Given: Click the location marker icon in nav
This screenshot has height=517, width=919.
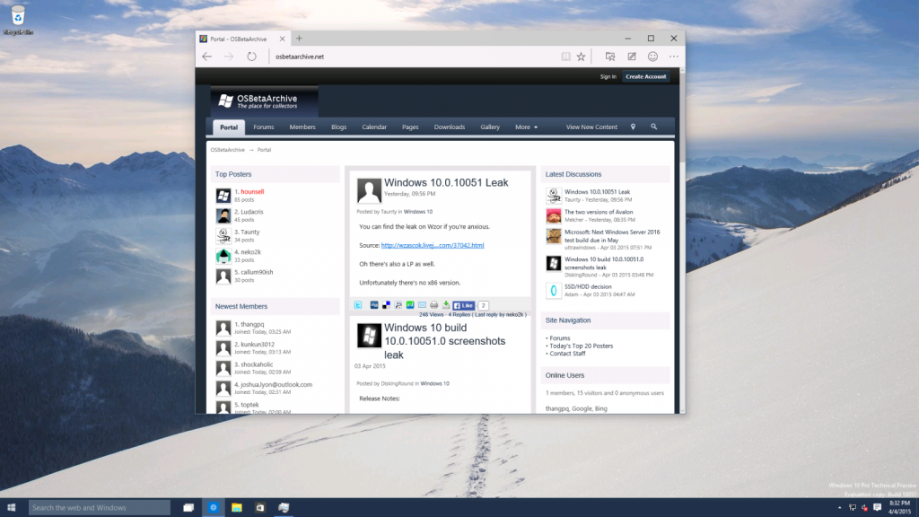Looking at the screenshot, I should coord(633,127).
